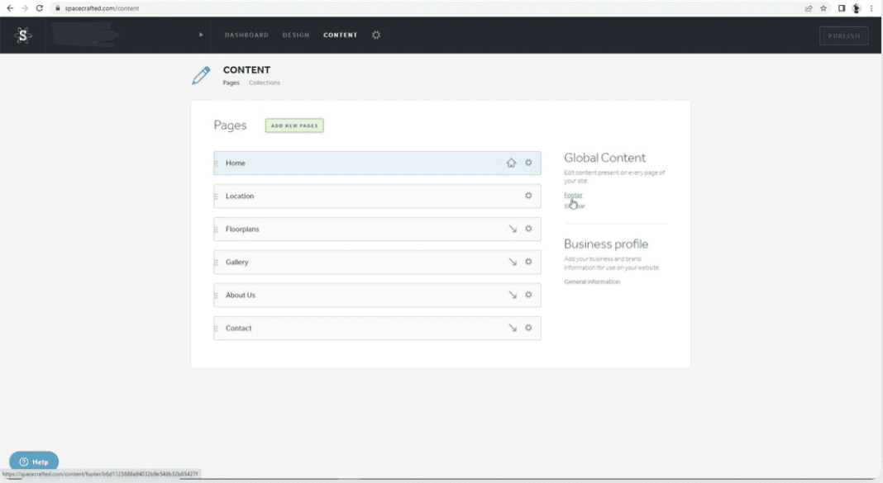Screen dimensions: 883x483
Task: Open Gallery page settings gear
Action: pyautogui.click(x=528, y=262)
